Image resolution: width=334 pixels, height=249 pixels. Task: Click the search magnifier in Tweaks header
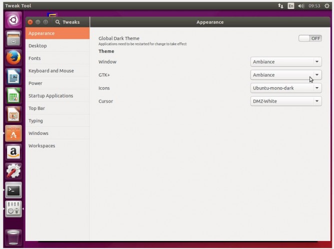click(x=57, y=22)
